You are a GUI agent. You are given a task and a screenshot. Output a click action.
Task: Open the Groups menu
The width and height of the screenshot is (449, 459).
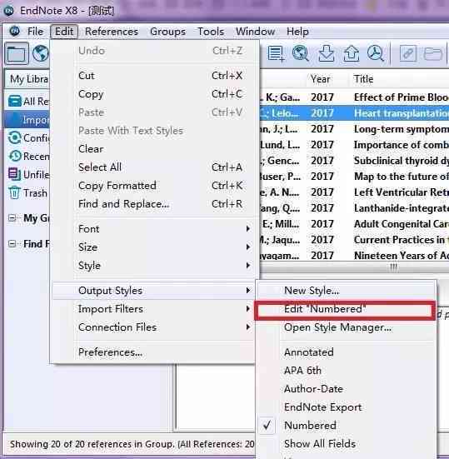[167, 32]
